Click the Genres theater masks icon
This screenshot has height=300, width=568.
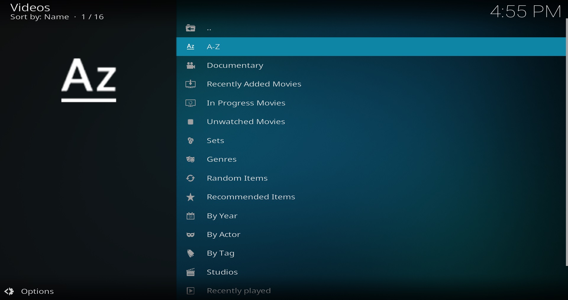coord(191,160)
